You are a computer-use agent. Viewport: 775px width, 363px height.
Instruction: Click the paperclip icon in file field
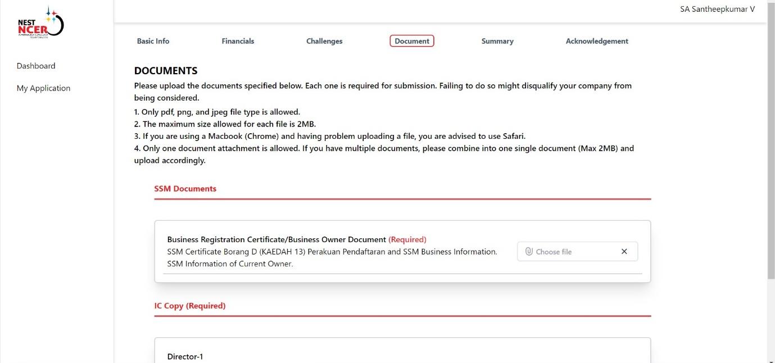coord(528,252)
